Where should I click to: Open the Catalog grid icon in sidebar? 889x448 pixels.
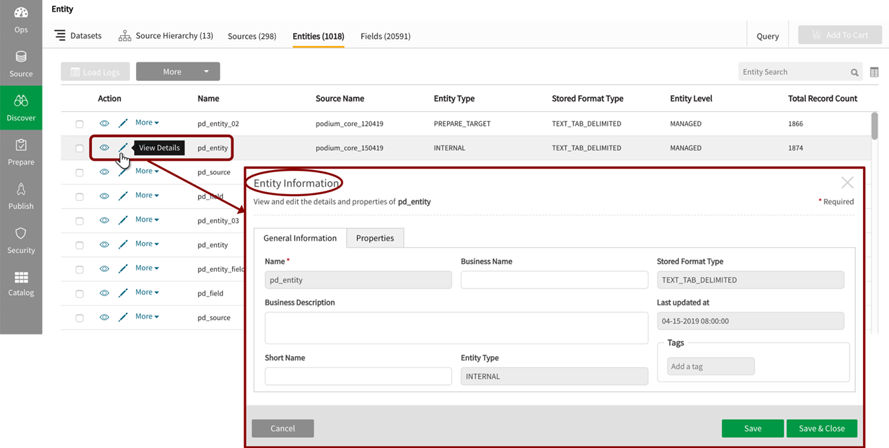coord(21,278)
